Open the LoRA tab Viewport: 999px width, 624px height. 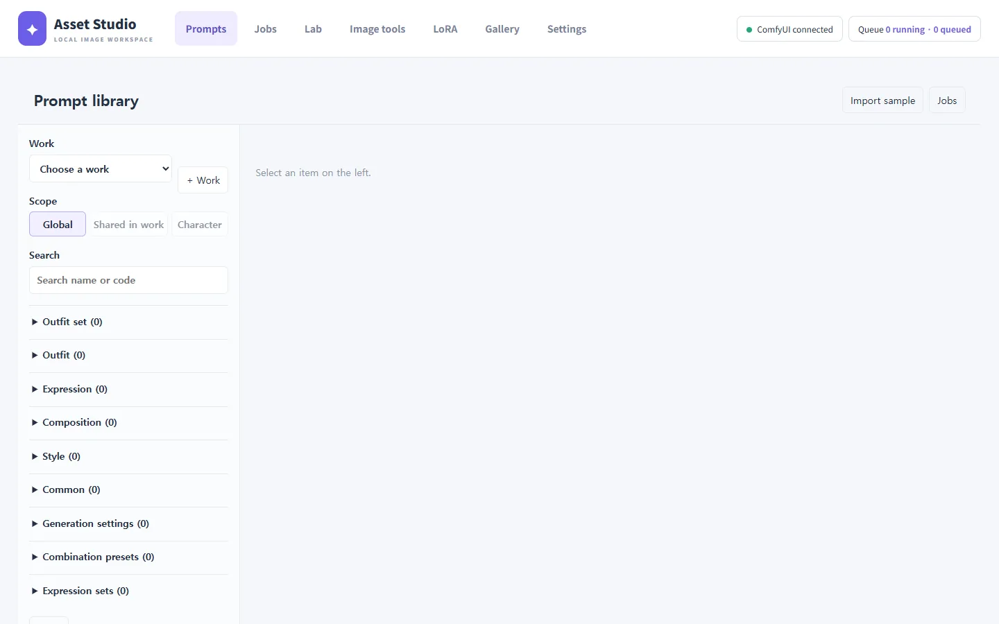coord(445,28)
